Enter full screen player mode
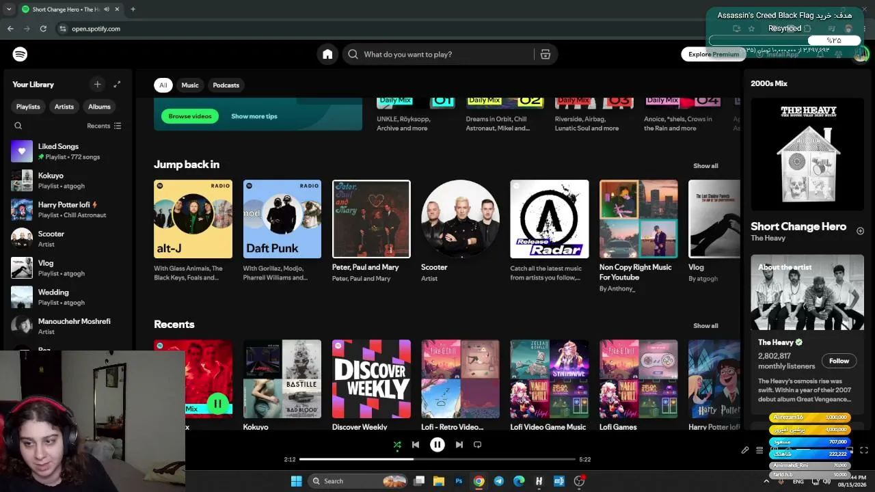Image resolution: width=875 pixels, height=492 pixels. pos(864,450)
